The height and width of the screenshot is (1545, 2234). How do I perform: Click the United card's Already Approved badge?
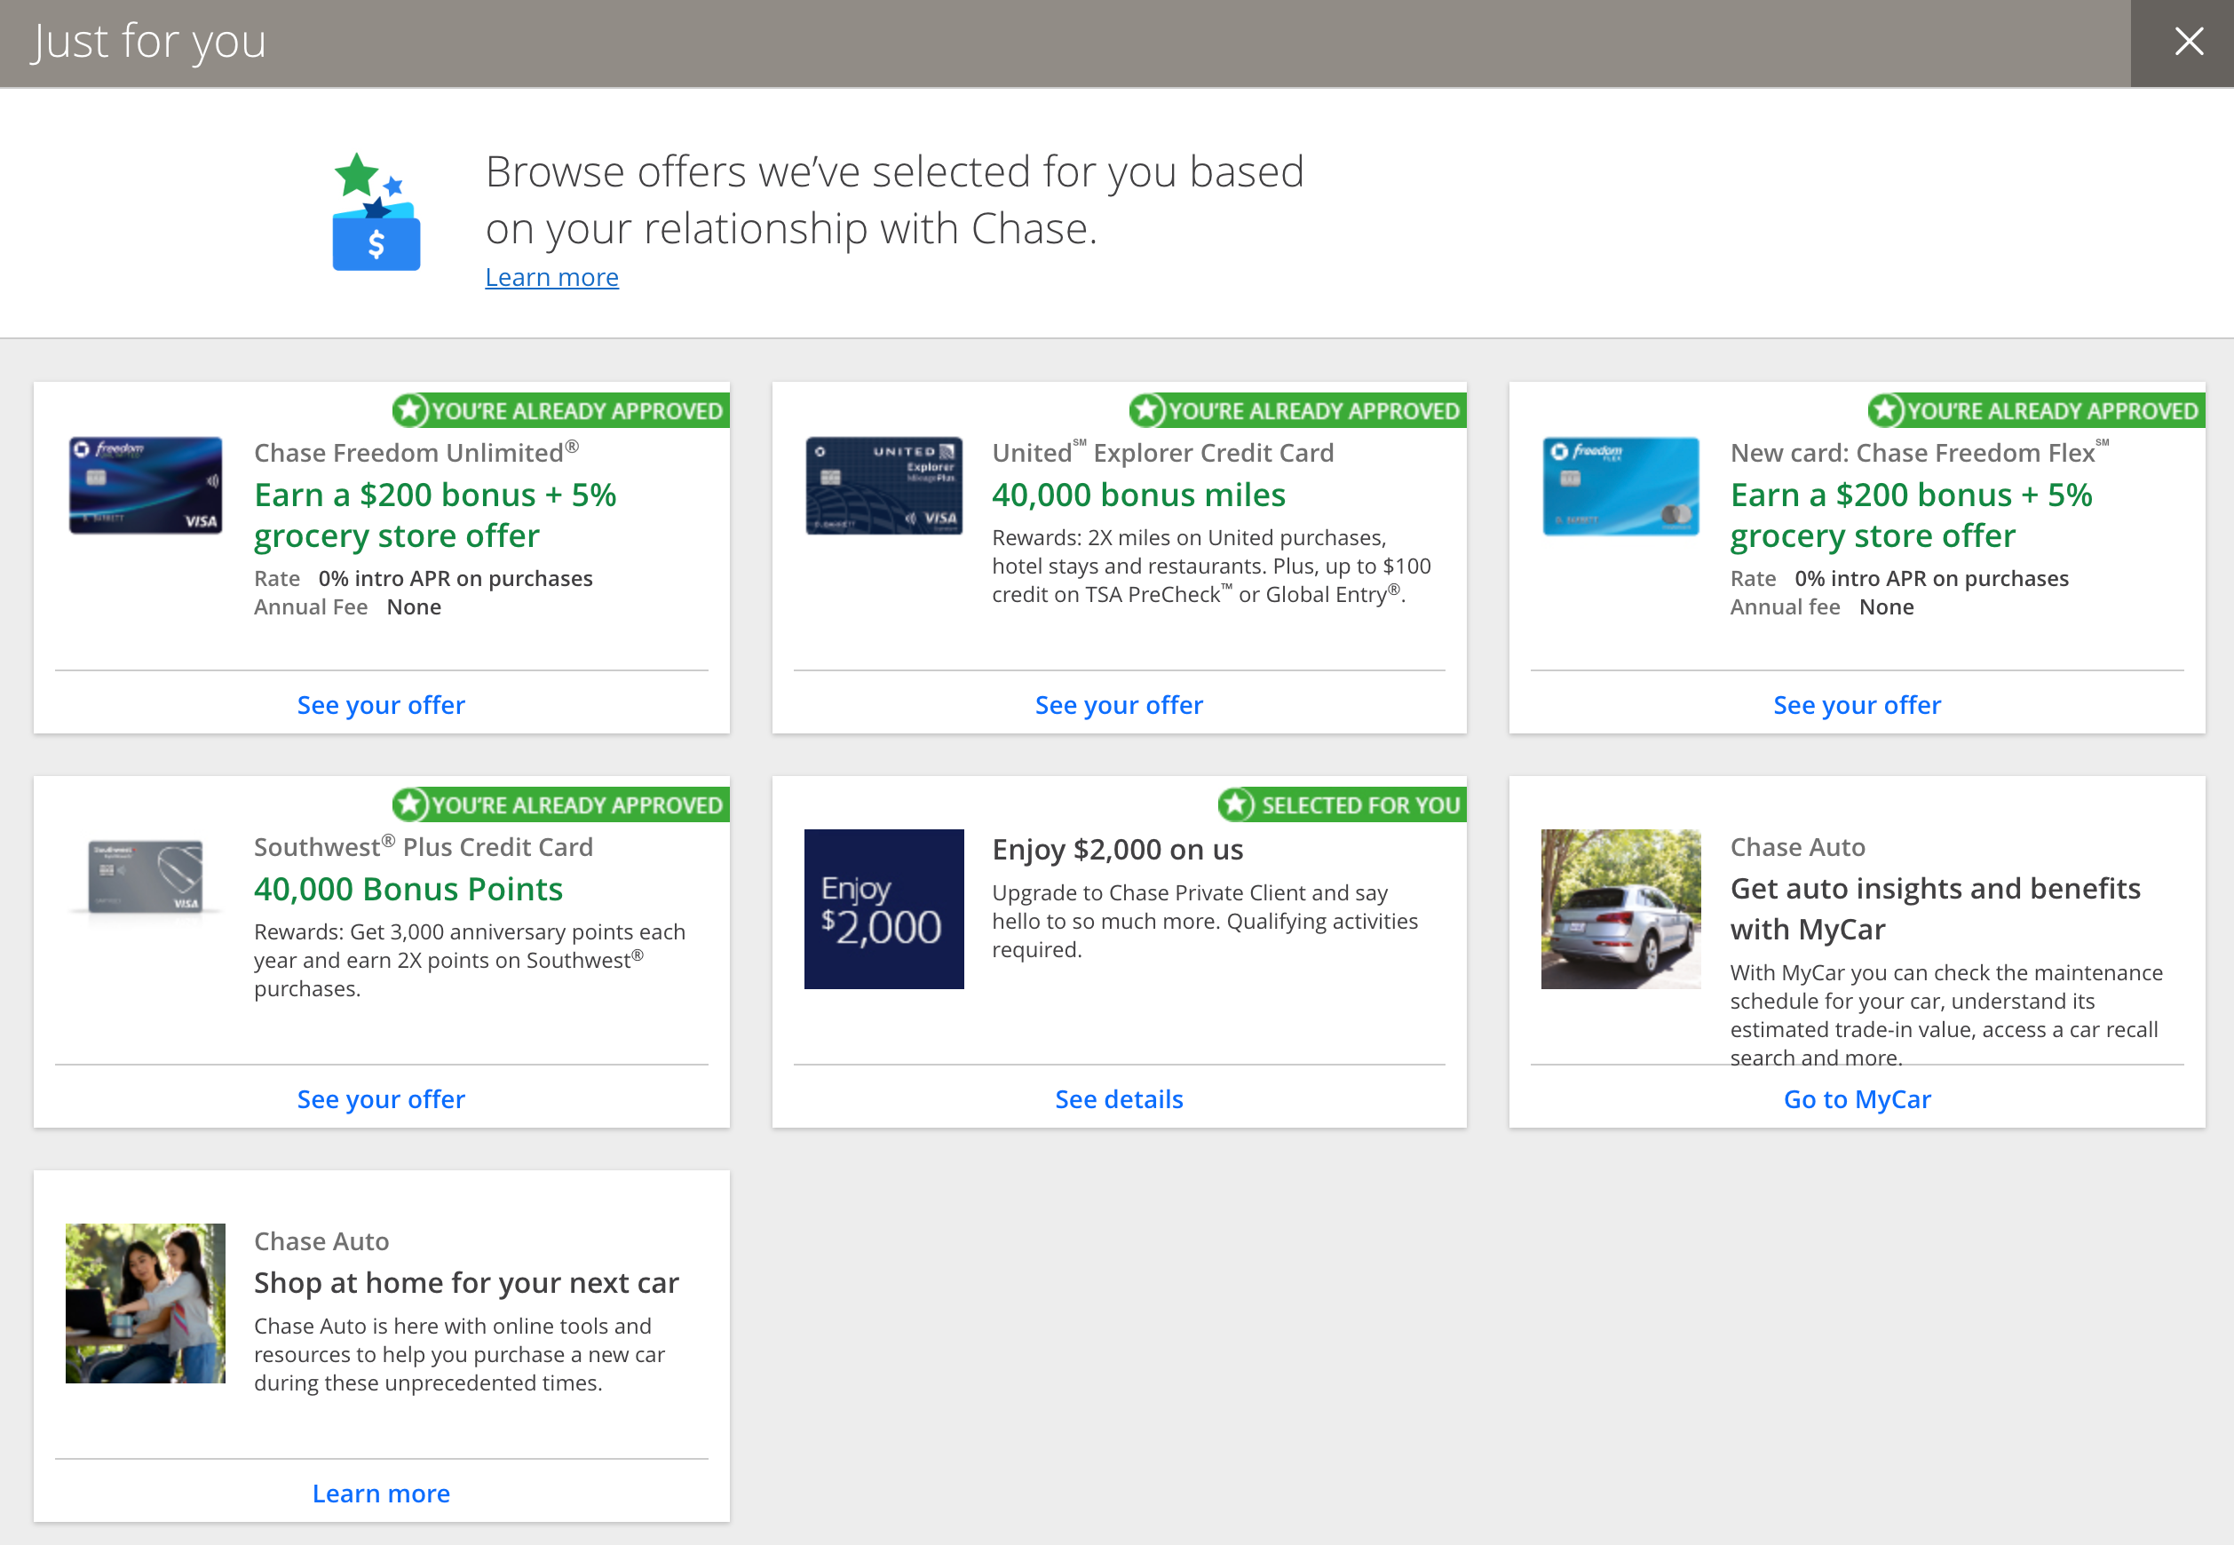(x=1297, y=410)
